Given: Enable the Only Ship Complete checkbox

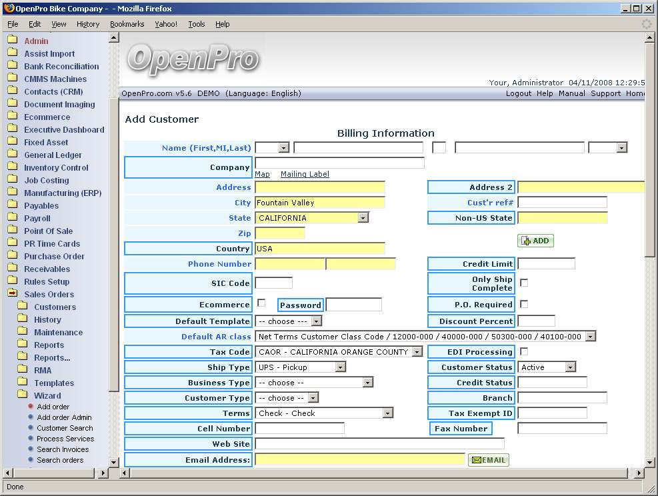Looking at the screenshot, I should tap(524, 283).
